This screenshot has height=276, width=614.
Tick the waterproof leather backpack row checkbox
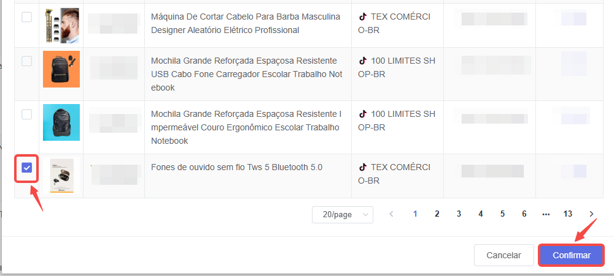(27, 114)
